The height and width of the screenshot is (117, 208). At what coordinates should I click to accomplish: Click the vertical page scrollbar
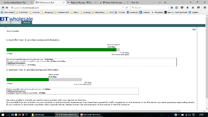point(207,58)
